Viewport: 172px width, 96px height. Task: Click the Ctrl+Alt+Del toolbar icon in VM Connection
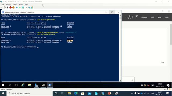coord(2,7)
